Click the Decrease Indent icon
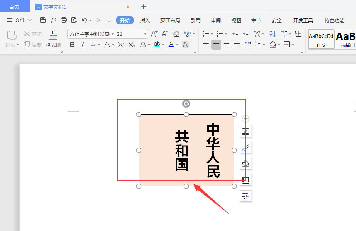 point(235,34)
